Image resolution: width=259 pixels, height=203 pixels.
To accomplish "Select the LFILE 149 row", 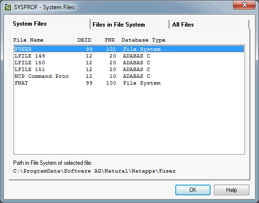I will [x=129, y=56].
